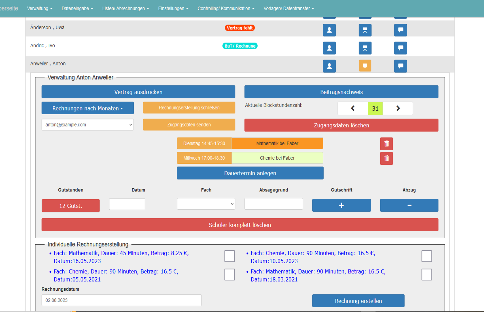Screen dimensions: 484x312
Task: Increase block hours with the right arrow
Action: 398,108
